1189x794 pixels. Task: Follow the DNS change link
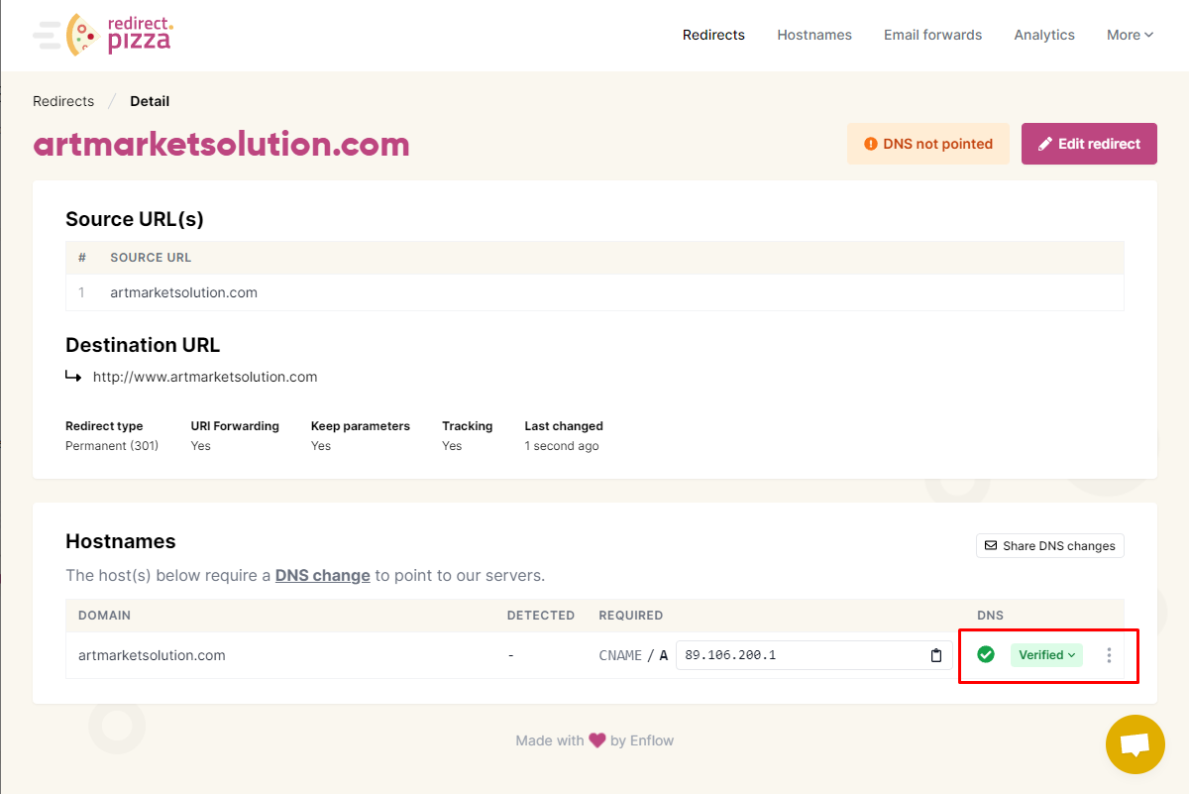coord(323,575)
